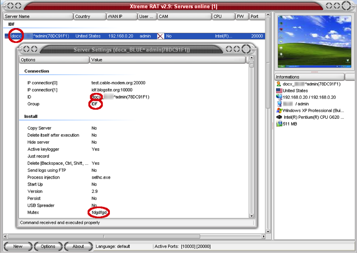Click the Group row in Connection section
This screenshot has width=357, height=253.
click(134, 104)
